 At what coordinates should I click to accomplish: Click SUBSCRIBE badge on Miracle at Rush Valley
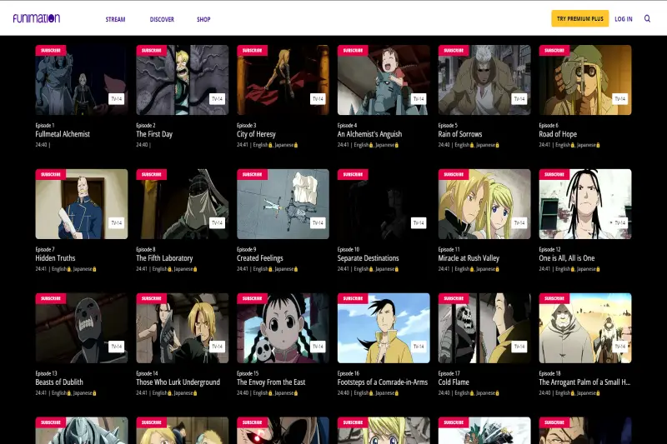click(x=454, y=174)
